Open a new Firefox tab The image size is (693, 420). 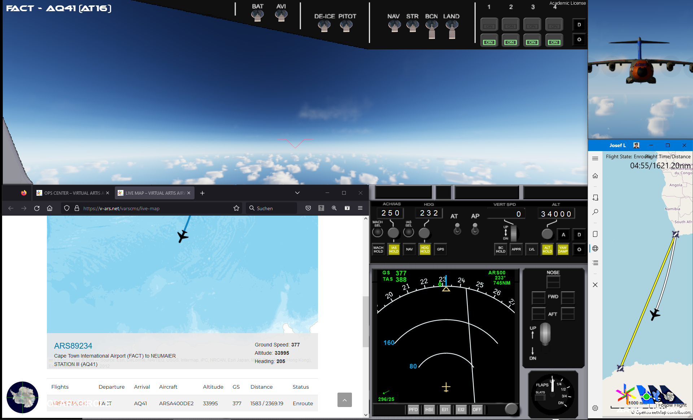(x=202, y=193)
